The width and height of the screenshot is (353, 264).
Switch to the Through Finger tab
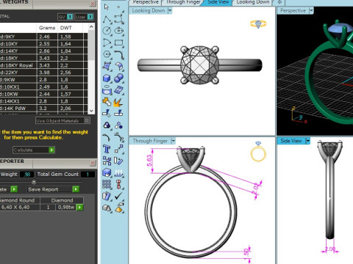coord(183,2)
